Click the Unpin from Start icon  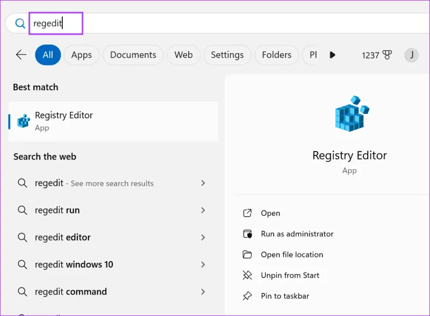(247, 275)
